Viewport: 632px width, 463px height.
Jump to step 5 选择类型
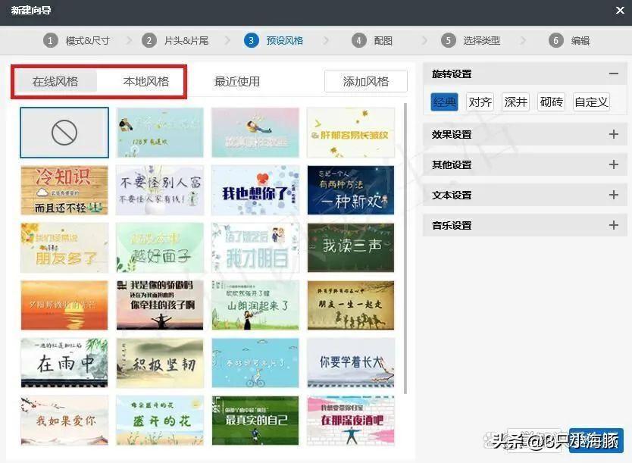(471, 41)
